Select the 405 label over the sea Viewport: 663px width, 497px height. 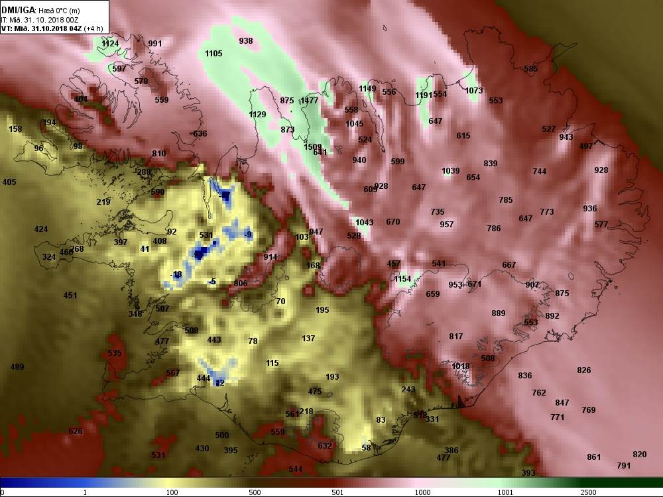[9, 182]
